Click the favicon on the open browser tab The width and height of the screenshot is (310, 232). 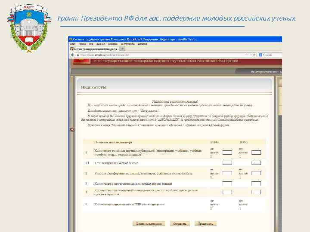(72, 49)
